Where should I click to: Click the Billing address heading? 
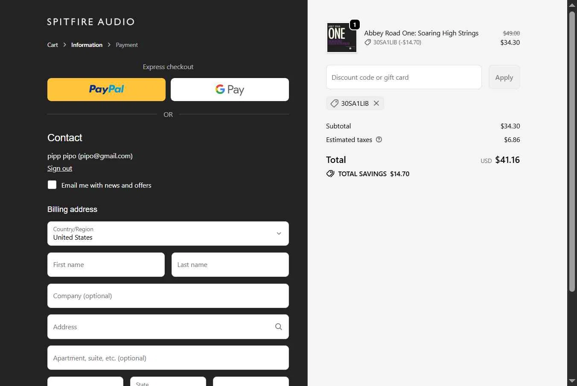(72, 209)
